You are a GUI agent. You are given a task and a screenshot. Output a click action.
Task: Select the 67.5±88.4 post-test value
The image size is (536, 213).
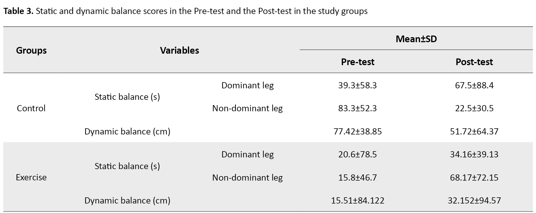(474, 85)
